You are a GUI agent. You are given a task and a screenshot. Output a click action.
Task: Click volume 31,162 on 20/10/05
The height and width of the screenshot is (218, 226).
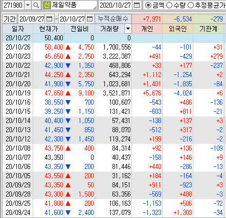tap(121, 176)
